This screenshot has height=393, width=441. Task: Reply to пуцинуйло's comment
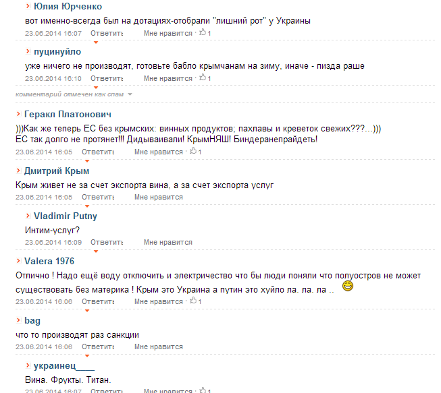click(107, 78)
